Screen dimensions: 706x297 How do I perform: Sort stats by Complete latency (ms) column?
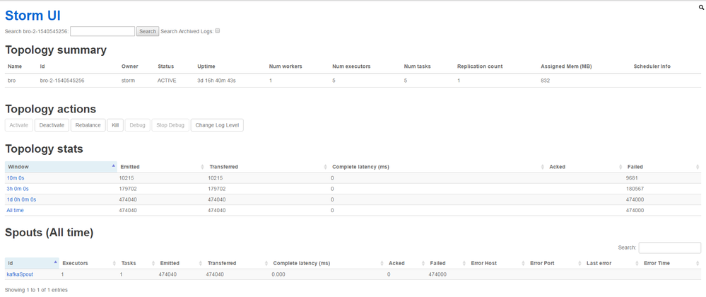coord(437,167)
